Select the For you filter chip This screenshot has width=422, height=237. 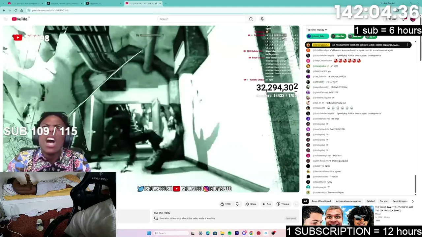(x=383, y=201)
